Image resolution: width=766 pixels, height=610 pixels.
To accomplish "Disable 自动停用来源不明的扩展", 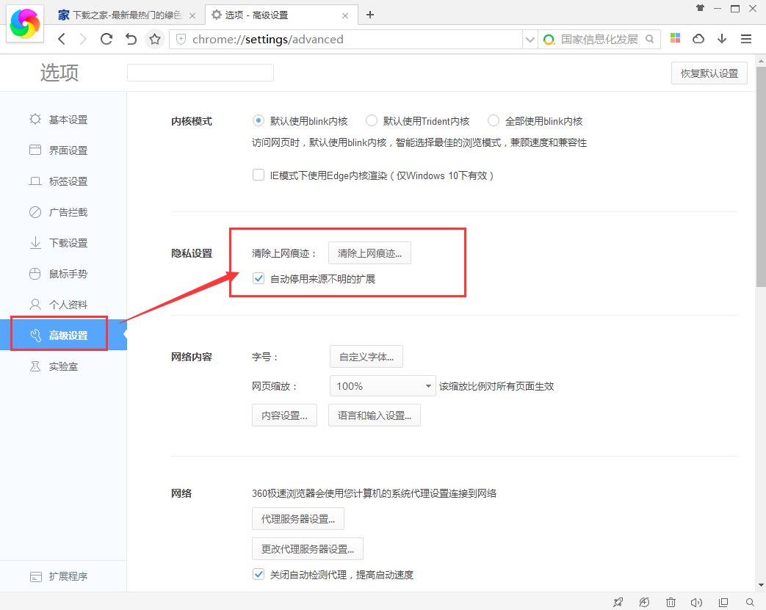I will pyautogui.click(x=259, y=278).
